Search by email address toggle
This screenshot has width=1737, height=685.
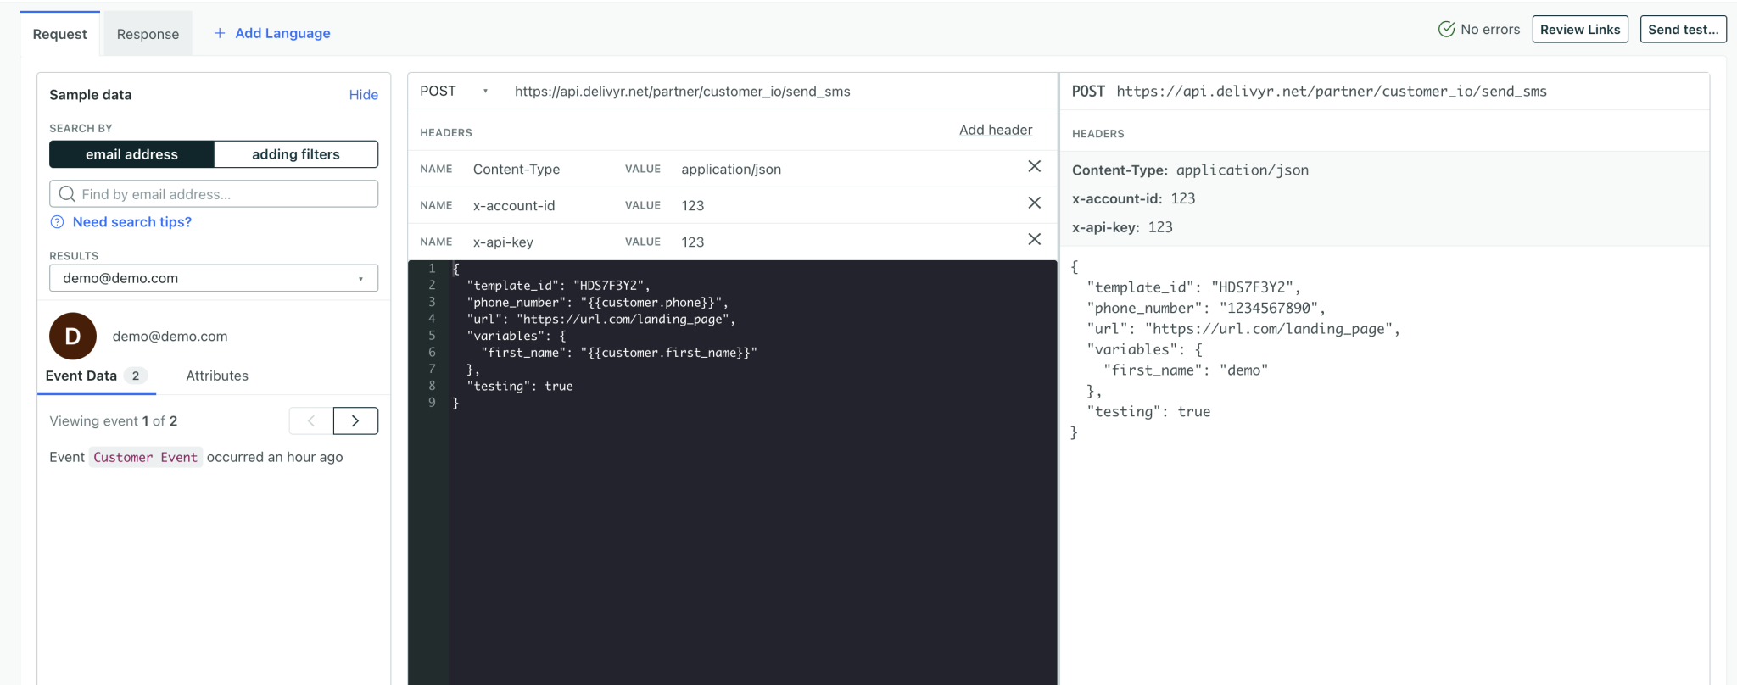pyautogui.click(x=131, y=154)
